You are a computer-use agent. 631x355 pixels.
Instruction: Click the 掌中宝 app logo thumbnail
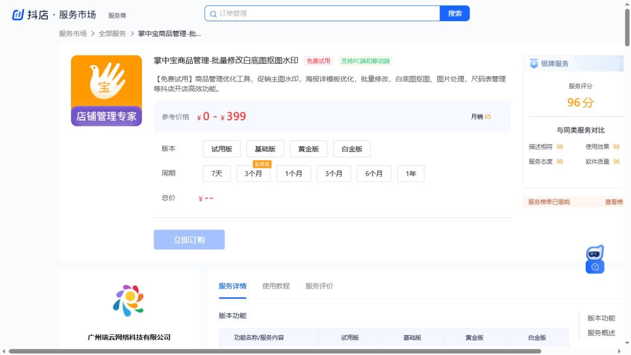coord(106,91)
